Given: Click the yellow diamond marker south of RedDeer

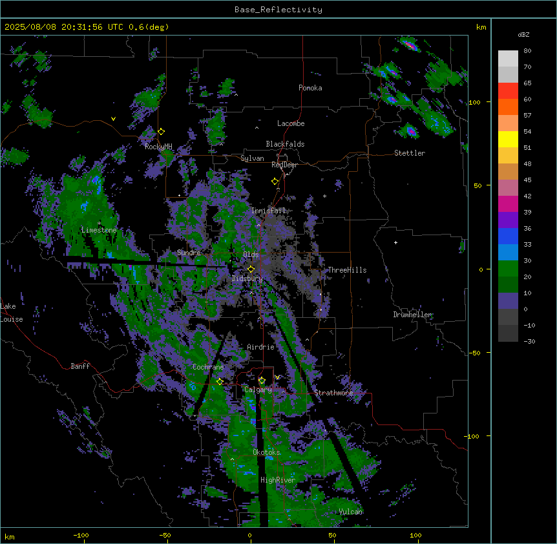Looking at the screenshot, I should 275,182.
